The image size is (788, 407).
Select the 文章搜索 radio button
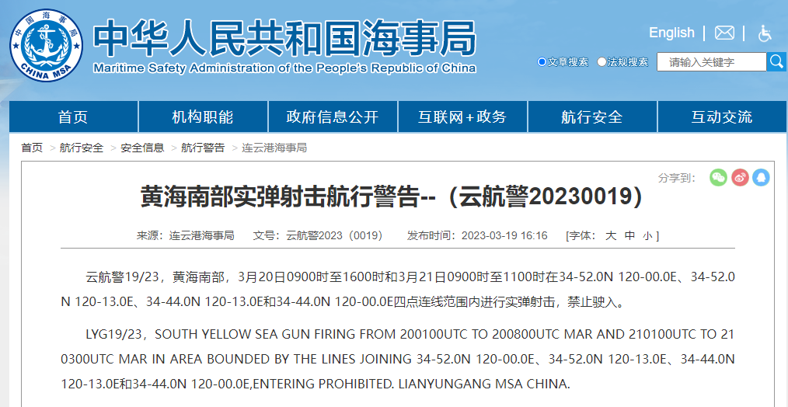(x=542, y=62)
